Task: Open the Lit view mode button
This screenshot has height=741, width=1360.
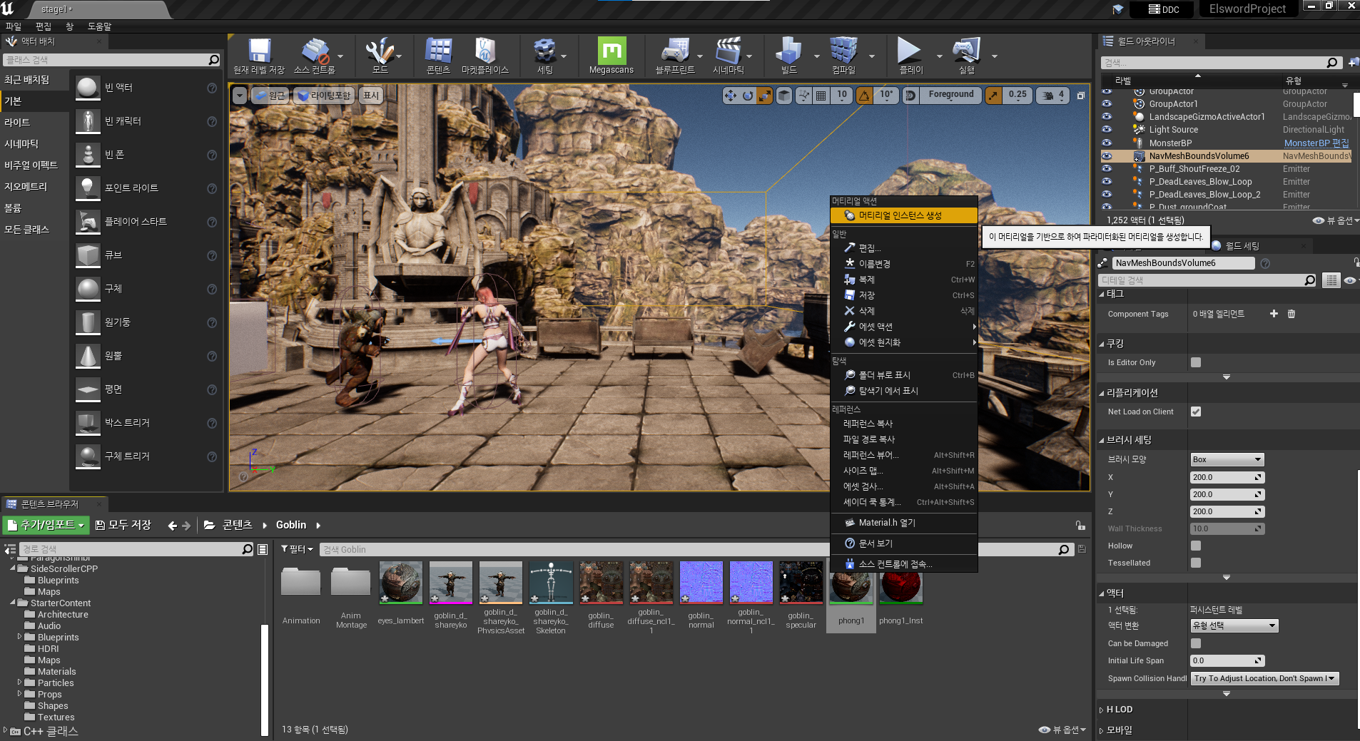Action: click(324, 96)
